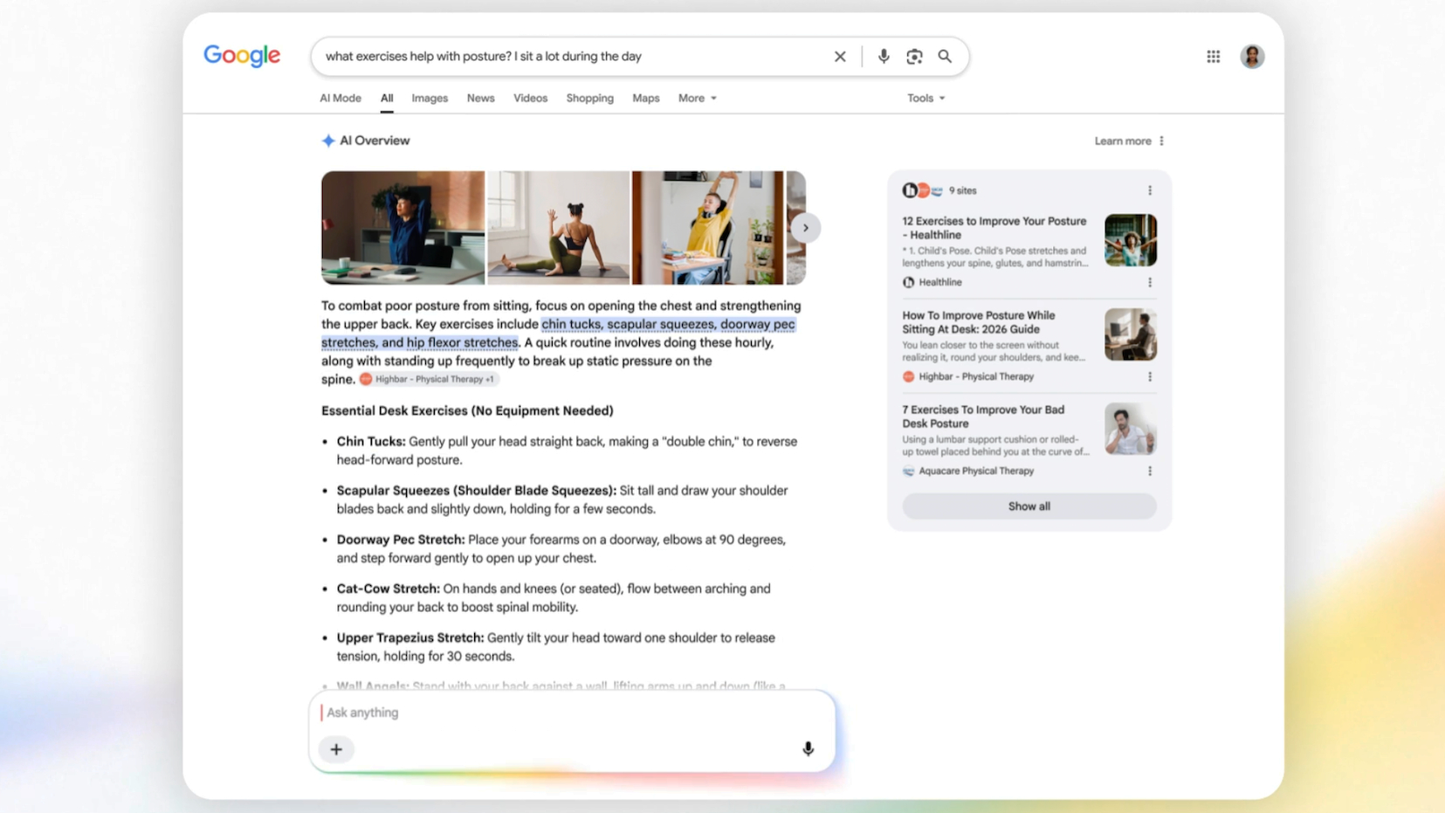Click the plus icon in Ask anything box
This screenshot has width=1445, height=813.
pyautogui.click(x=336, y=749)
